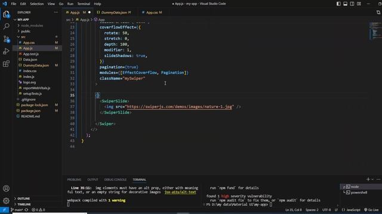
Task: Click the UTF-8 encoding indicator
Action: point(326,210)
